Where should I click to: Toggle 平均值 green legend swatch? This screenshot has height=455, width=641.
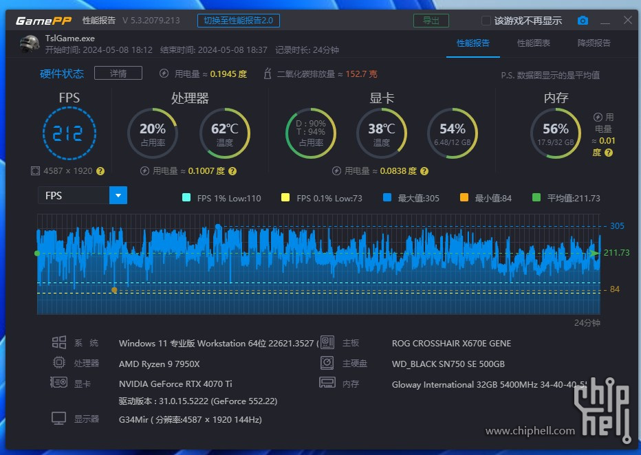pyautogui.click(x=536, y=198)
